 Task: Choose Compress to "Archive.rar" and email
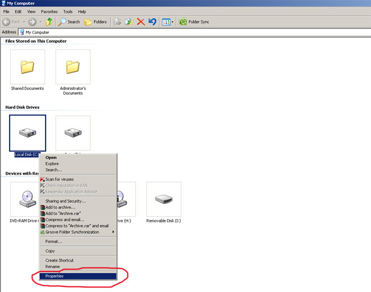(x=78, y=226)
